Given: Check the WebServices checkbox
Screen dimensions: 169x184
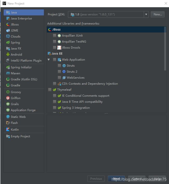Looking at the screenshot, I should pyautogui.click(x=59, y=77).
